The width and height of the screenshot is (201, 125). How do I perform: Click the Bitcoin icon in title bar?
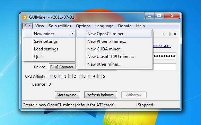coord(25,17)
